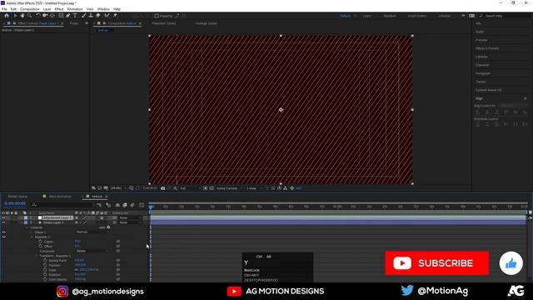Toggle the Snapping checkbox in toolbar
The height and width of the screenshot is (300, 533).
pyautogui.click(x=157, y=16)
